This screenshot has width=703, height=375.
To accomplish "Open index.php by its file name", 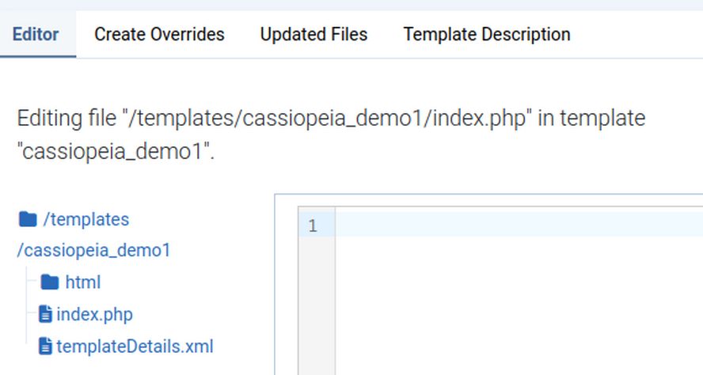I will coord(94,314).
